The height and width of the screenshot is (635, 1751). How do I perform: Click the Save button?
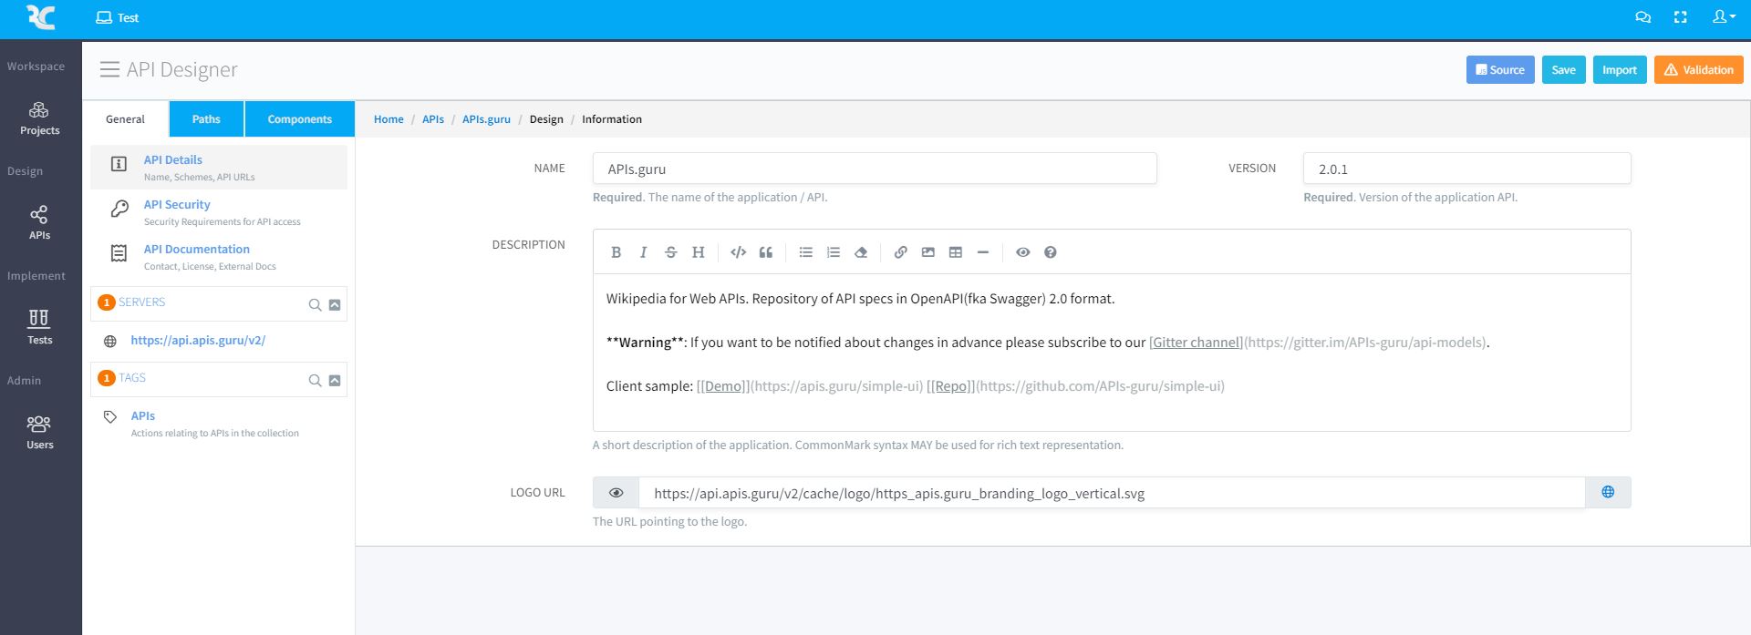pos(1563,70)
